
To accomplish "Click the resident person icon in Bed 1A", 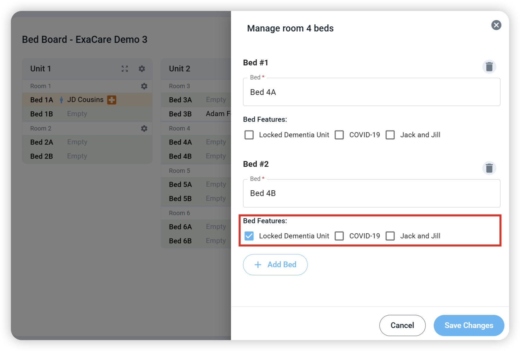I will 61,100.
